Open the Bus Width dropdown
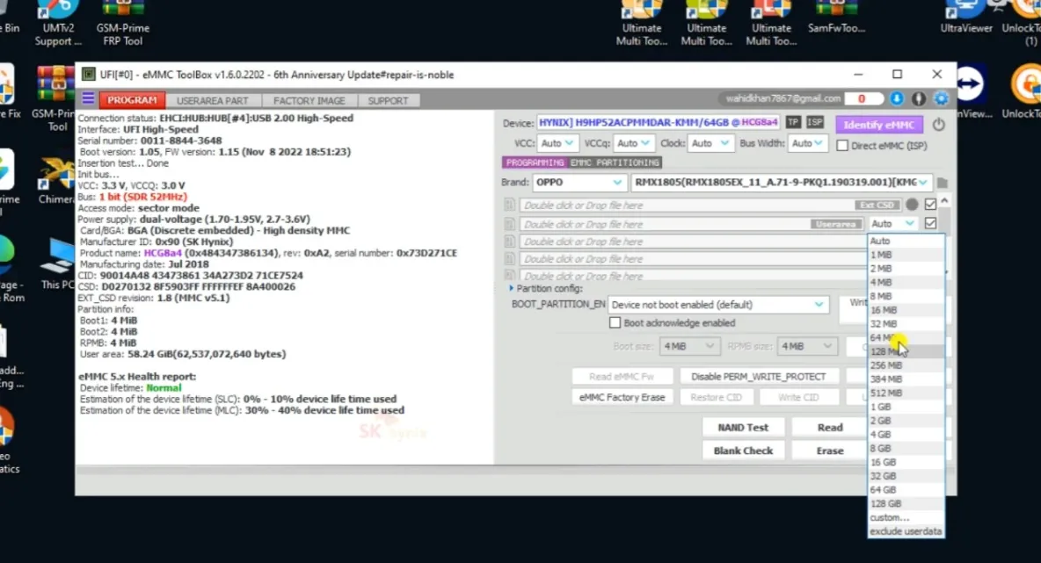 pos(807,143)
